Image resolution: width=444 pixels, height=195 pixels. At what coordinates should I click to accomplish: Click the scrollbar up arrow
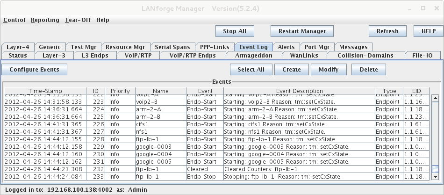pyautogui.click(x=435, y=99)
